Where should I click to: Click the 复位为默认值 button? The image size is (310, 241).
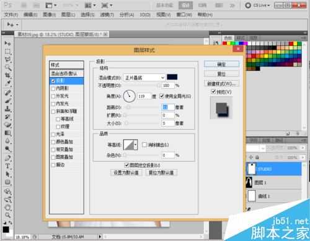click(161, 173)
